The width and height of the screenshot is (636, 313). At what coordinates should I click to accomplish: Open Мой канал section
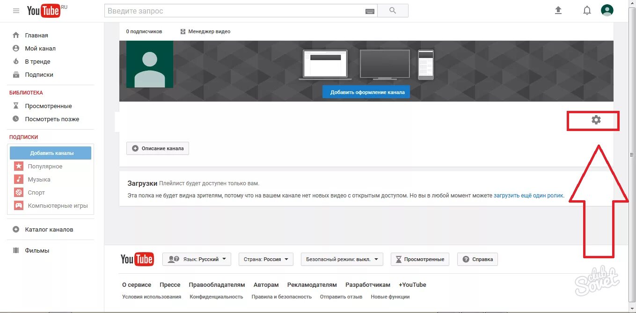click(40, 48)
